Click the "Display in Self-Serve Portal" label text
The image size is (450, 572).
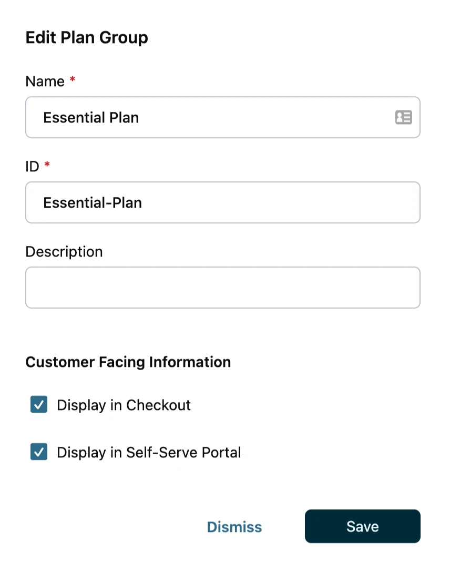coord(149,453)
